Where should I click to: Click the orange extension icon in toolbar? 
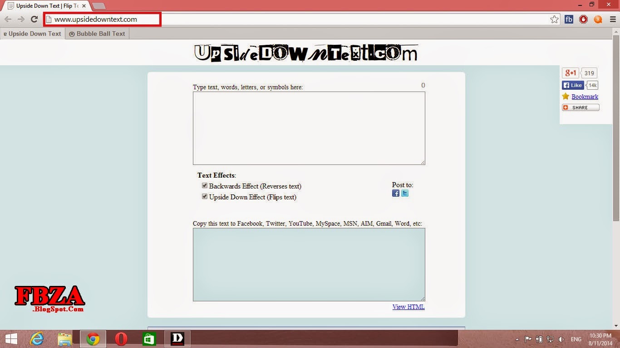click(598, 19)
